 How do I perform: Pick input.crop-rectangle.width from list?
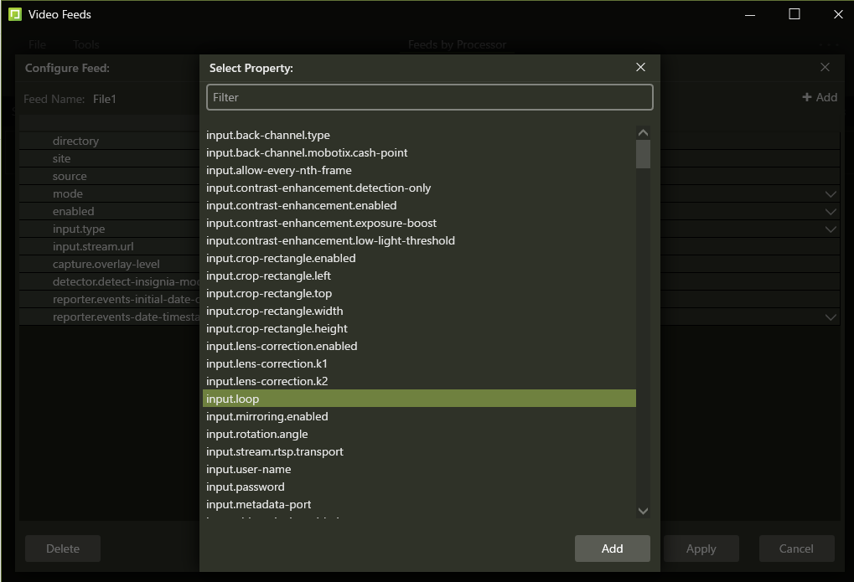275,312
